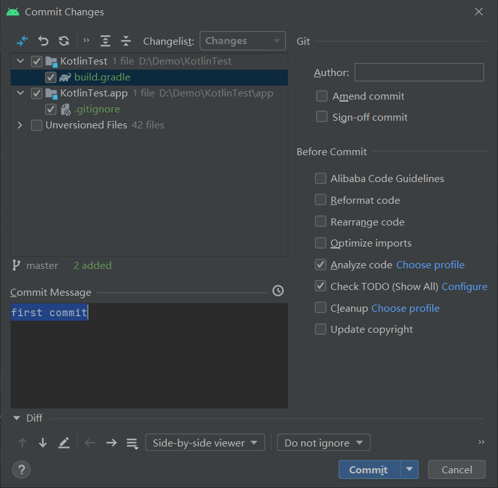Click the edit source pencil icon
Viewport: 498px width, 488px height.
(x=64, y=443)
